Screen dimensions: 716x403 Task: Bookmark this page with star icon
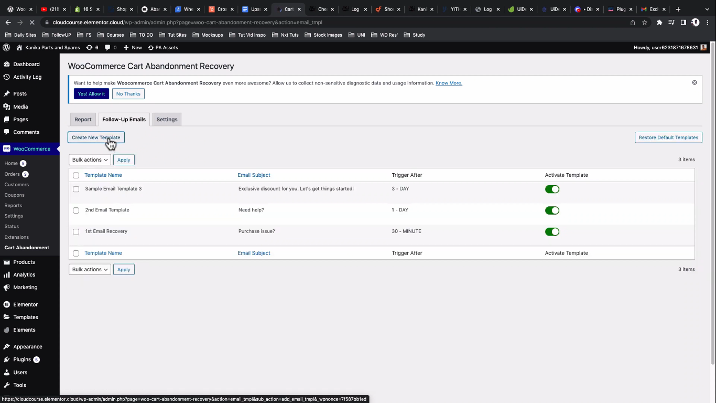645,23
